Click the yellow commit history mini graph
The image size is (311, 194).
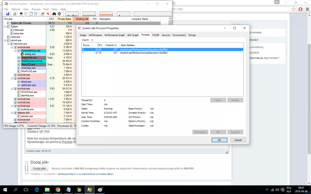pos(89,14)
